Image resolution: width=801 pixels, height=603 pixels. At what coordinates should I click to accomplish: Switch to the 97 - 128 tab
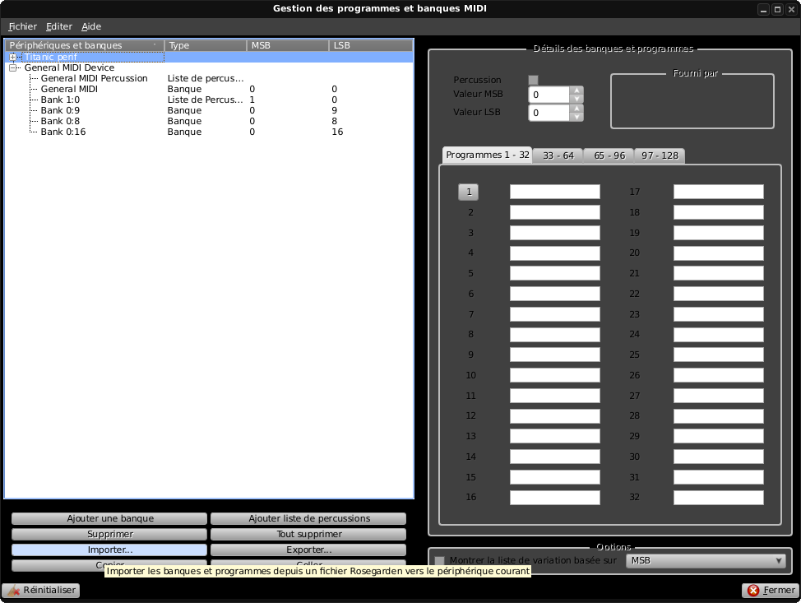(x=660, y=155)
